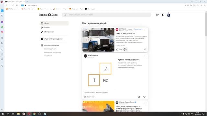
Task: Open Messenger in Opera sidebar
Action: (x=2, y=22)
